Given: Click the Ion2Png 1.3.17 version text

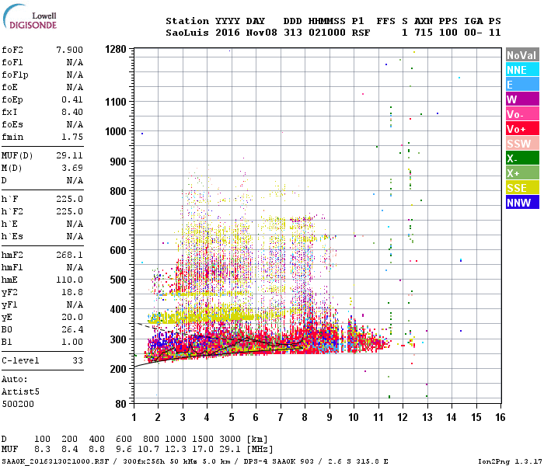Looking at the screenshot, I should (x=508, y=461).
